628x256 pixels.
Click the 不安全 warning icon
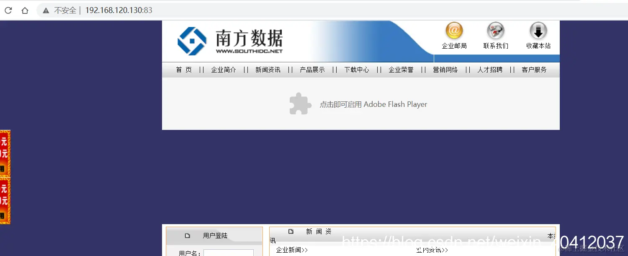46,10
